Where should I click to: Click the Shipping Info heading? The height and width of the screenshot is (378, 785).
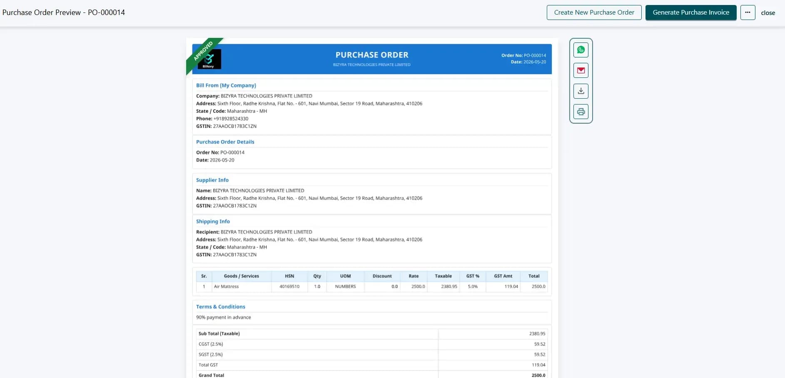(x=213, y=221)
